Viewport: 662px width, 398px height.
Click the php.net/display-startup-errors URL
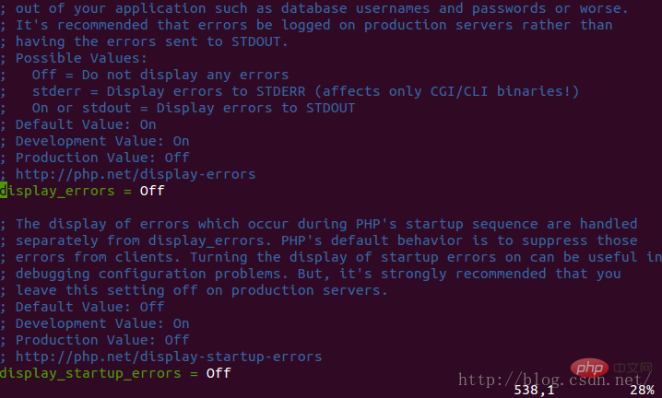tap(169, 357)
